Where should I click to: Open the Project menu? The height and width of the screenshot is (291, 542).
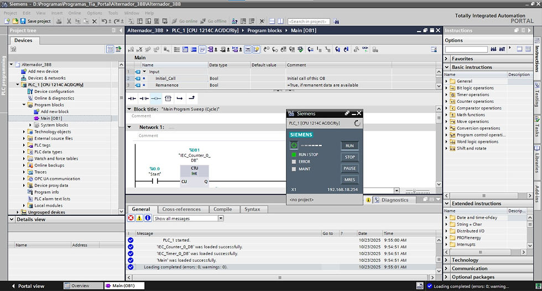10,13
